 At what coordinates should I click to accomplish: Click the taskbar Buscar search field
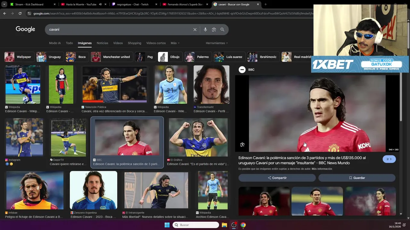pyautogui.click(x=196, y=225)
